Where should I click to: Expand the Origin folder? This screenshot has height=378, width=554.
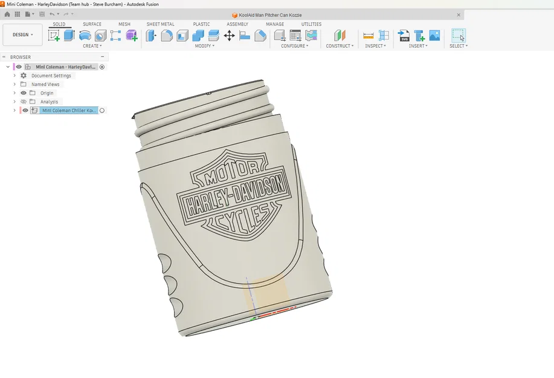click(x=14, y=93)
